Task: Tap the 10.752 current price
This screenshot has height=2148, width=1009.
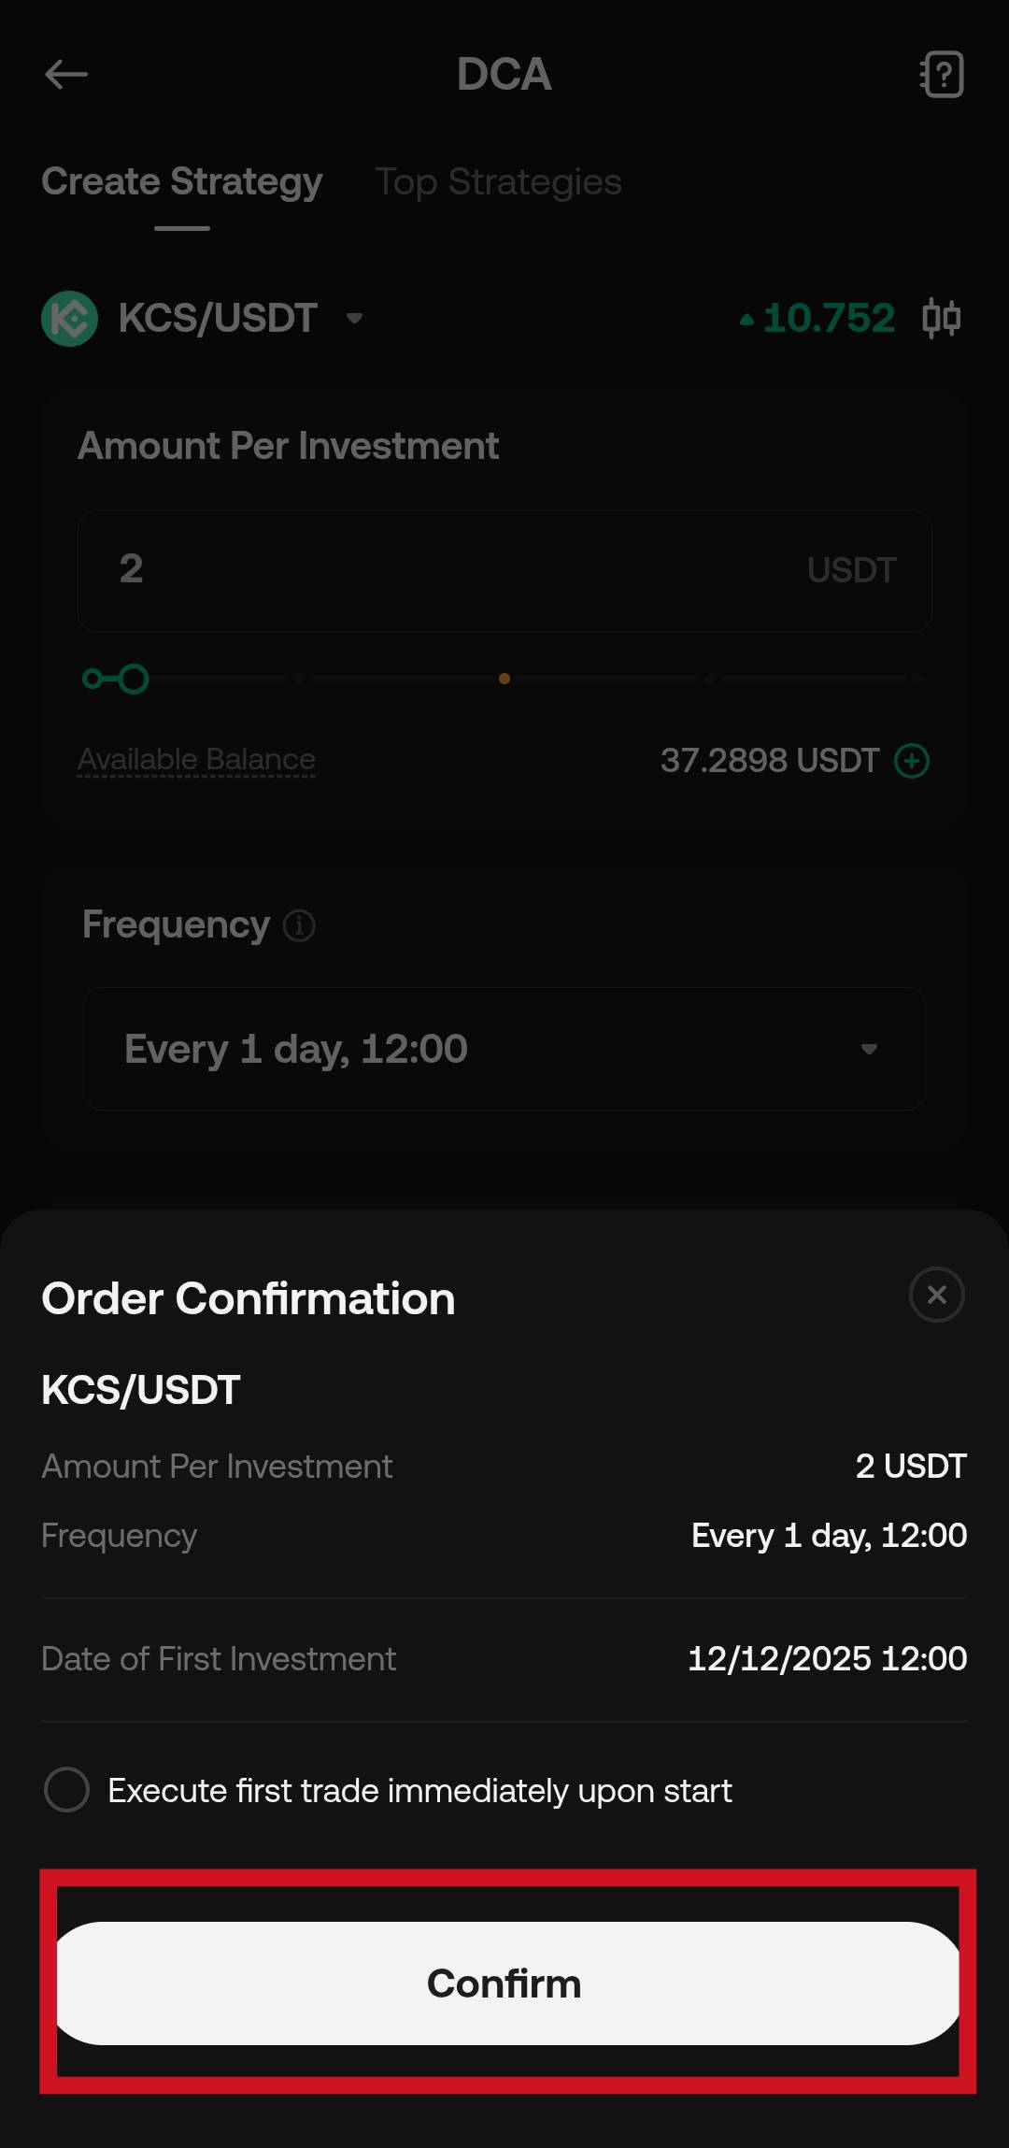Action: click(829, 319)
